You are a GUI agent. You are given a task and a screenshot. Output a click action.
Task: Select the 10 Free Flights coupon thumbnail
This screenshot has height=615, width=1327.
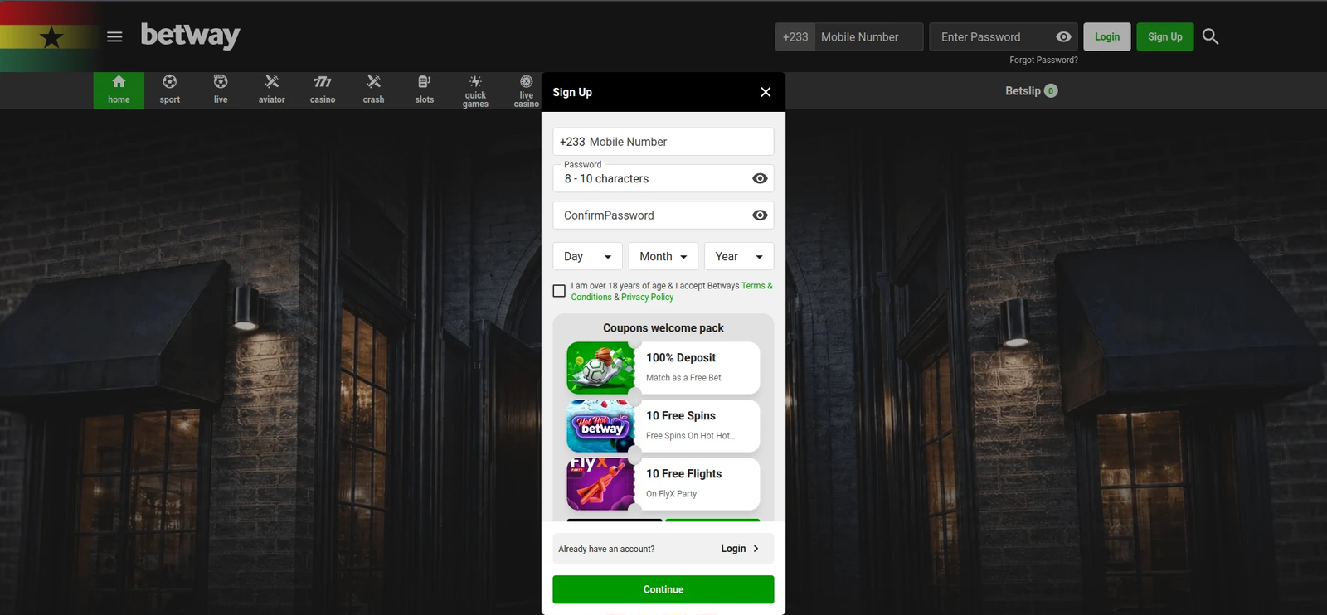click(x=601, y=484)
